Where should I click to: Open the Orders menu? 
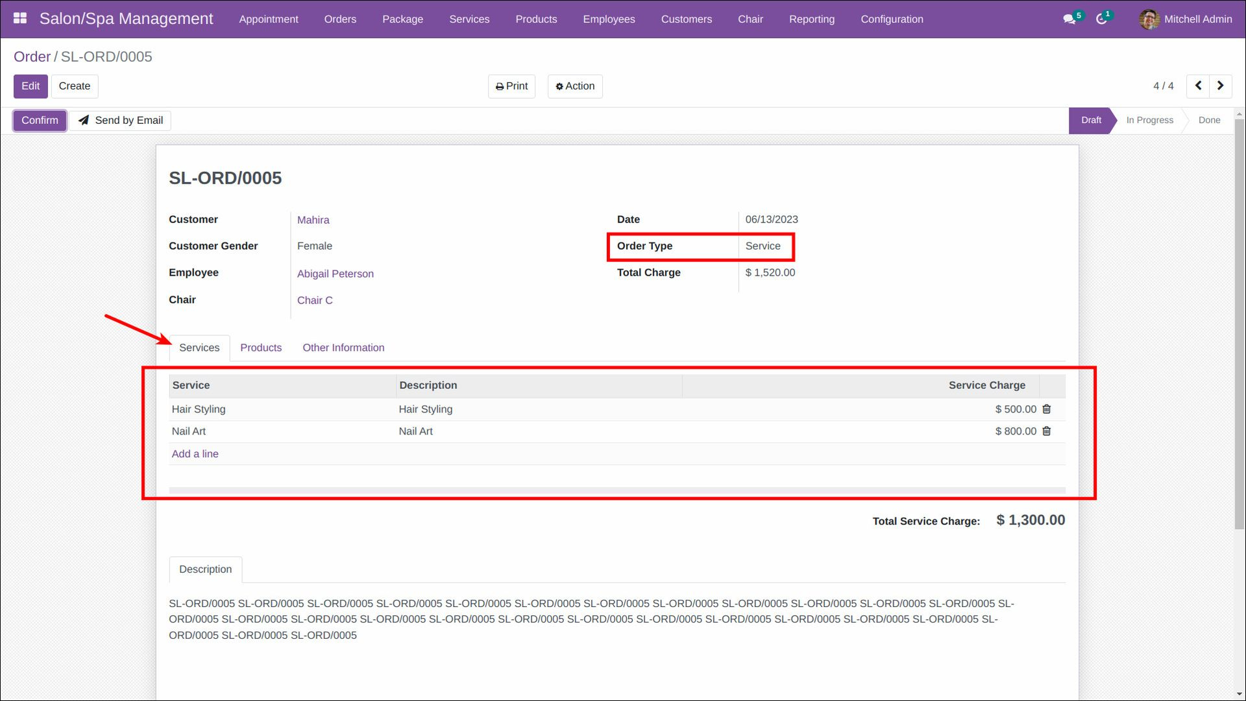point(340,19)
